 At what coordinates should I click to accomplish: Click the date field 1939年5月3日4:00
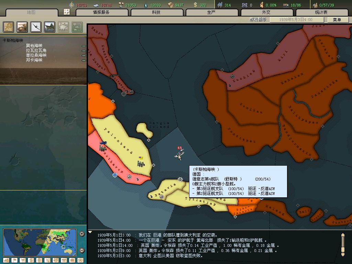point(296,20)
